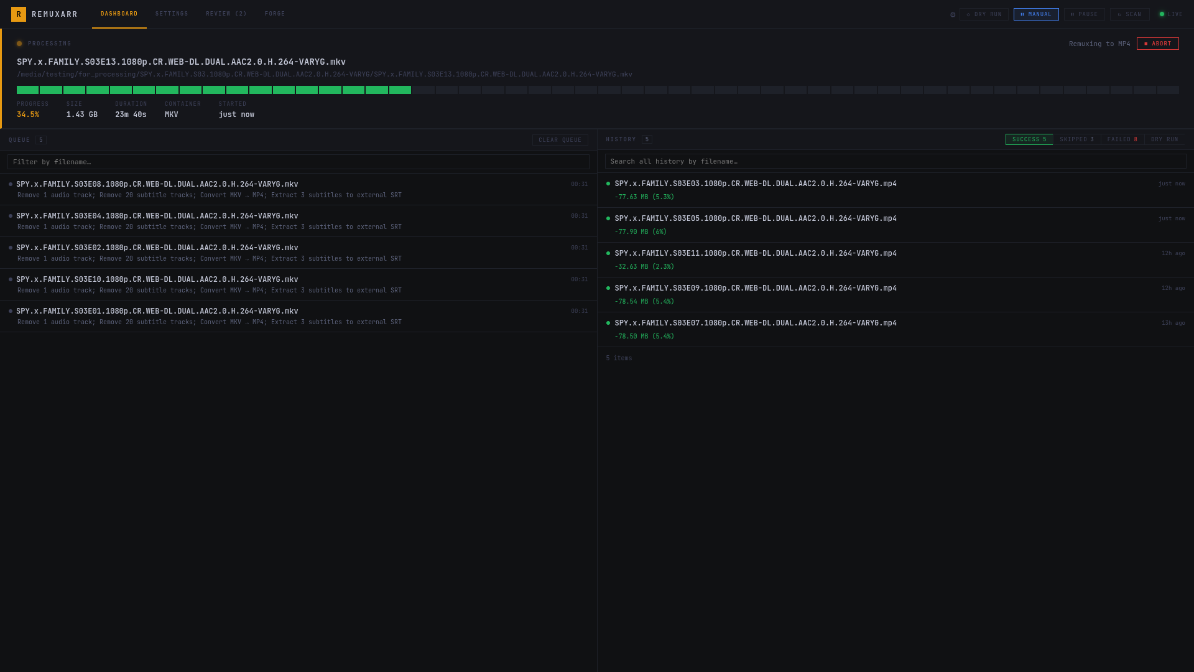Click the remux progress bar

598,90
